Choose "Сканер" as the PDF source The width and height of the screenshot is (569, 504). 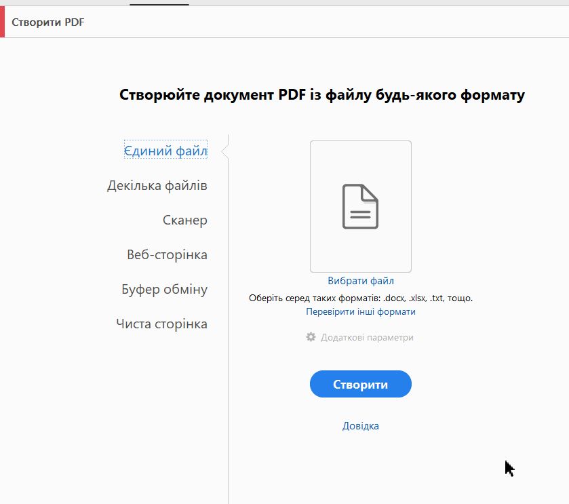[x=184, y=220]
